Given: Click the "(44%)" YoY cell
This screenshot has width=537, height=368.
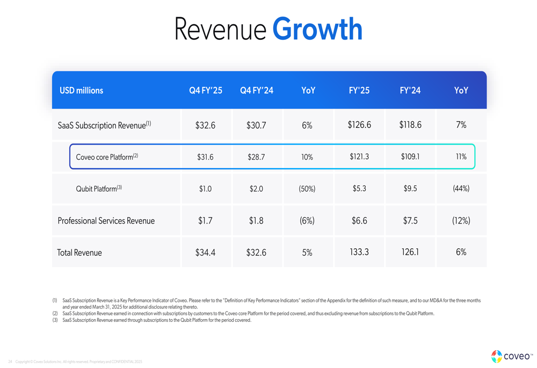Looking at the screenshot, I should click(461, 189).
